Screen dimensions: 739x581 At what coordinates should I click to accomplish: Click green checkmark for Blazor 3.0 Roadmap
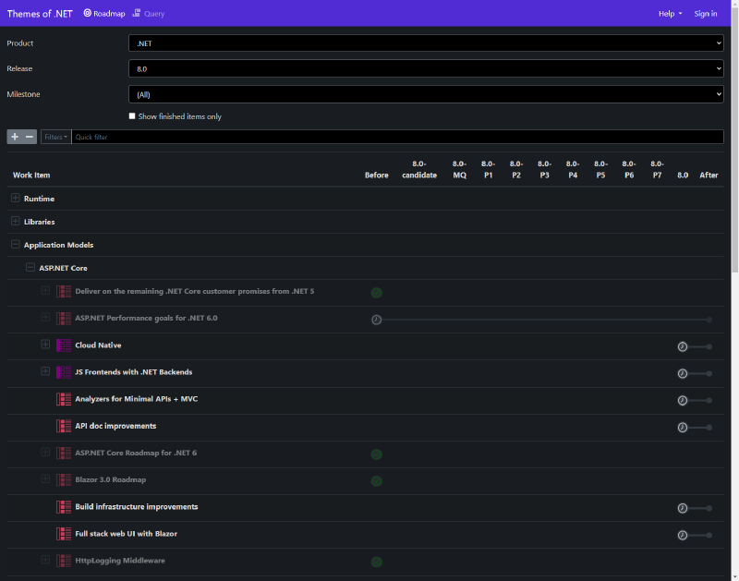pyautogui.click(x=376, y=481)
